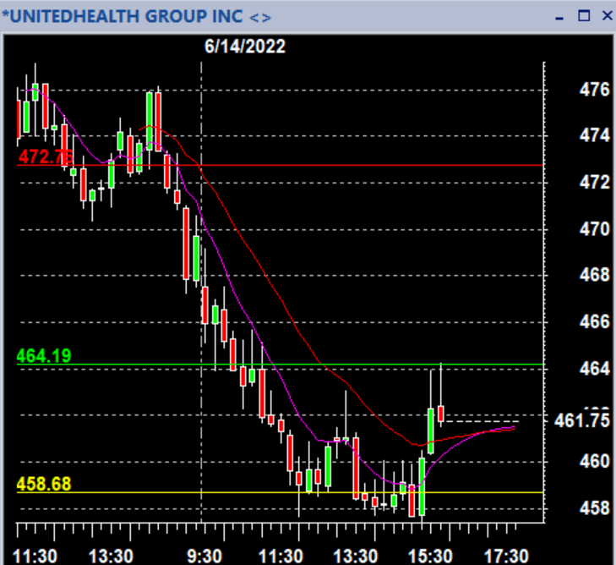Click the tall green candle below 464.19 line

tap(431, 431)
